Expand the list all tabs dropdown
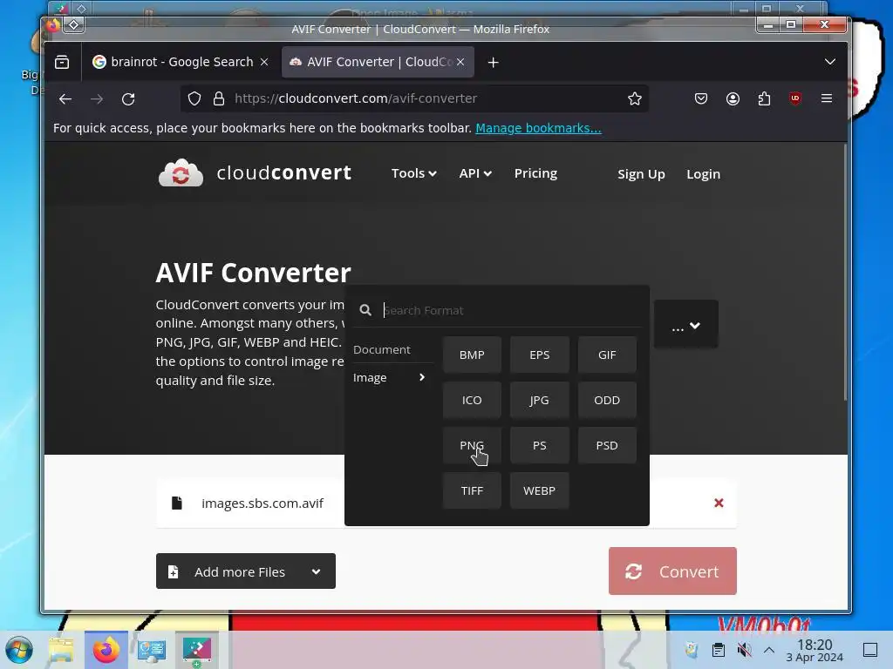The image size is (893, 669). 830,62
